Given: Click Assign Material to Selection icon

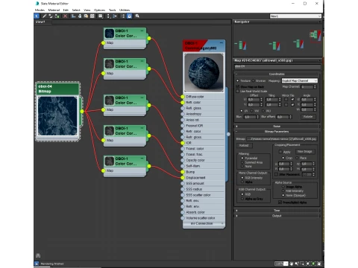Looking at the screenshot, I should [57, 16].
